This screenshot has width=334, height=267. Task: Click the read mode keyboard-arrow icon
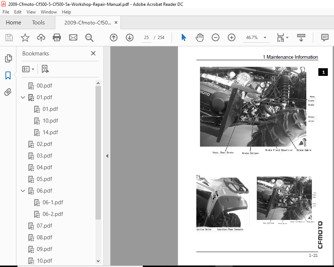(x=301, y=38)
